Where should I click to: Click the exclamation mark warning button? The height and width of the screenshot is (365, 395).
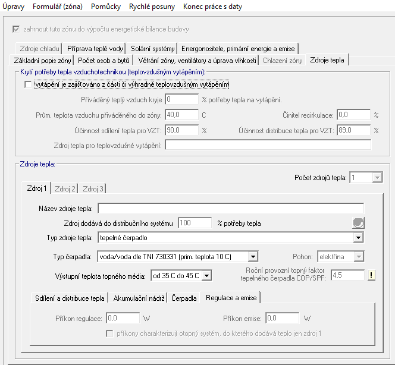(x=371, y=275)
